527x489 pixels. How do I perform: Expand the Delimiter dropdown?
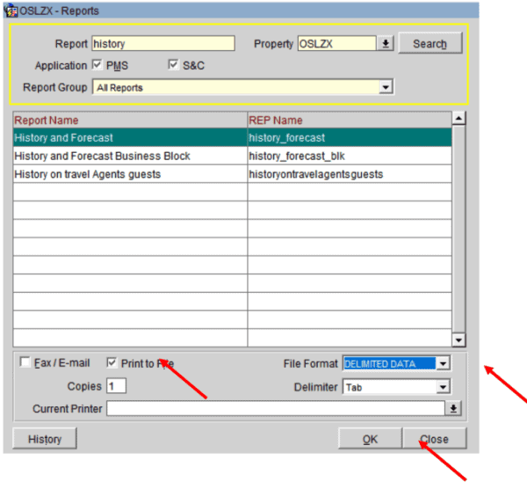tap(443, 386)
